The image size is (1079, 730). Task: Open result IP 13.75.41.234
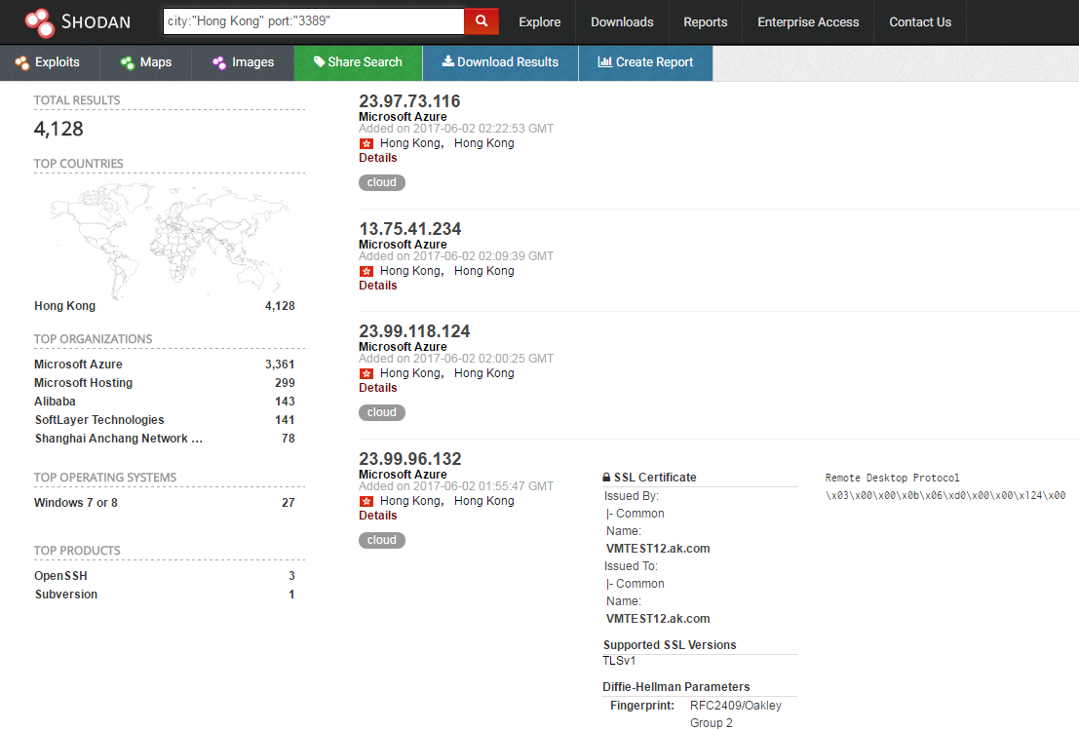410,229
